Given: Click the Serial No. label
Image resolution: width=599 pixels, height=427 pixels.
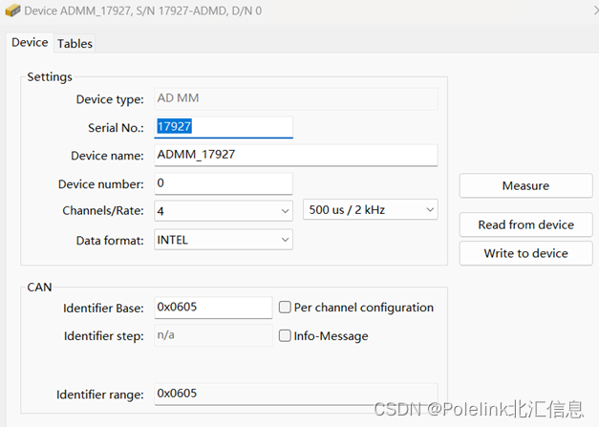Looking at the screenshot, I should point(117,128).
